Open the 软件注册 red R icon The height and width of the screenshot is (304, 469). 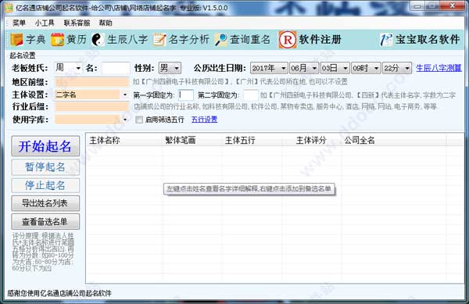coord(288,39)
